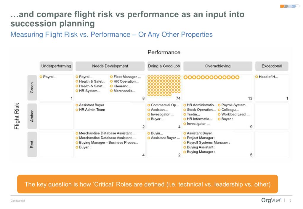Click the orange Critical Roles banner
Screen dimensions: 303x209
[x=148, y=184]
